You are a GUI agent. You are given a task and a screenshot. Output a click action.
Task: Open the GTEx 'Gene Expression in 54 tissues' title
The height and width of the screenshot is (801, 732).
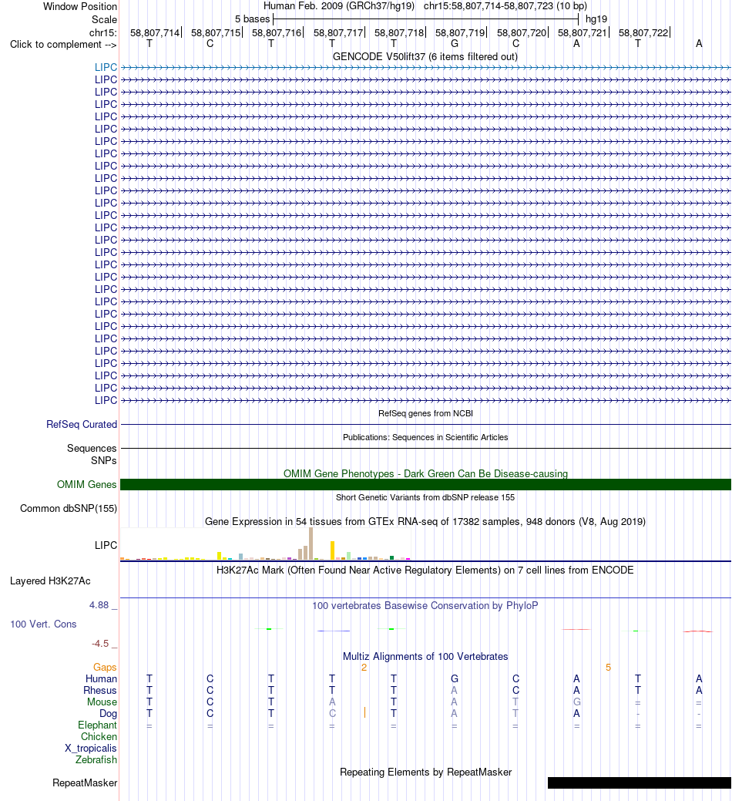pos(425,522)
